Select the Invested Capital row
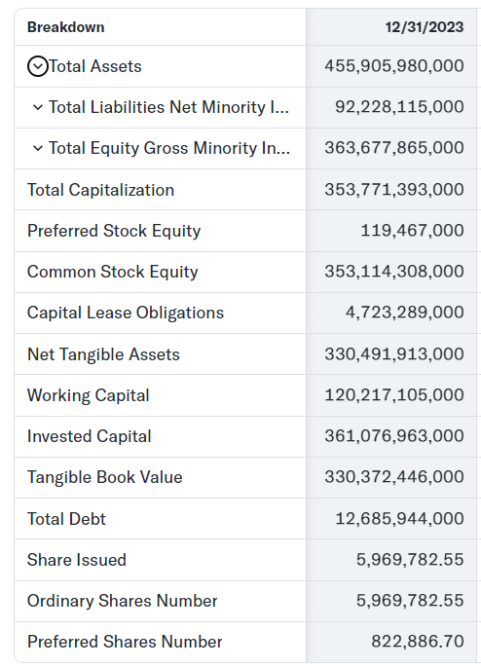481x667 pixels. coord(245,436)
